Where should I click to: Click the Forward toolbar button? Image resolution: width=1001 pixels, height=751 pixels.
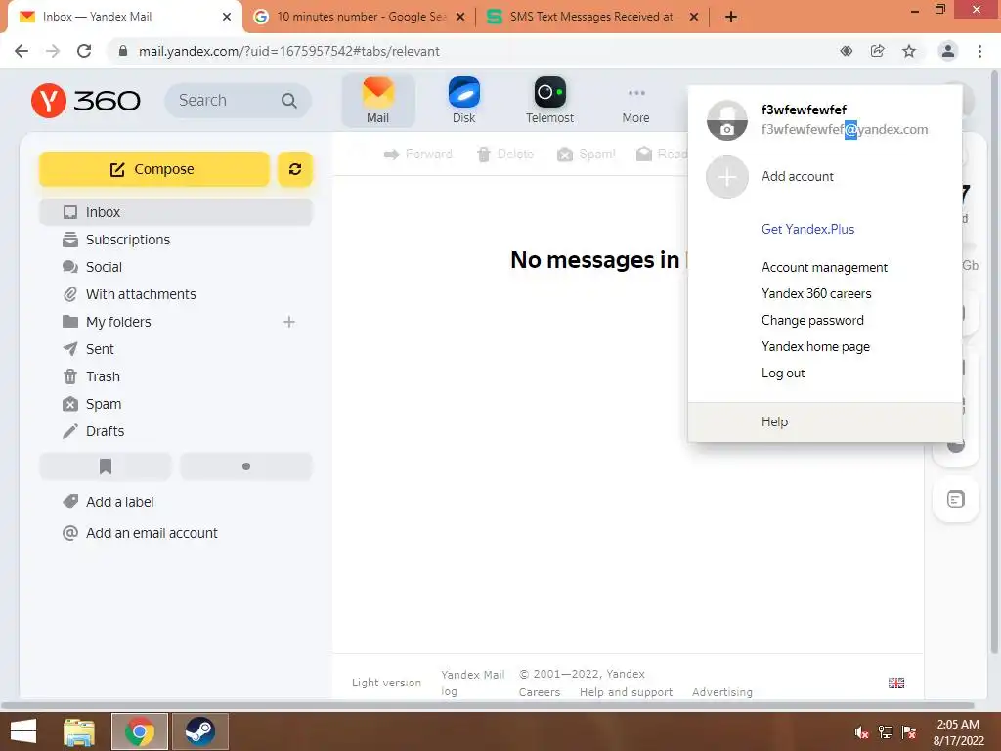click(x=417, y=154)
